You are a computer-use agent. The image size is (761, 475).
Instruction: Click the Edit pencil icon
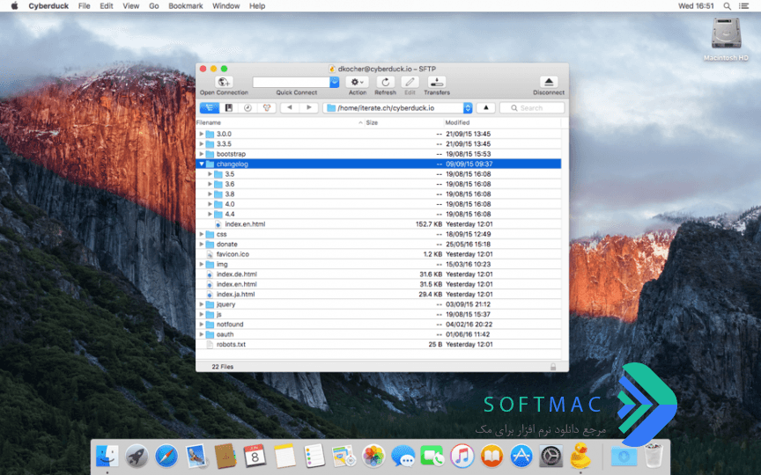tap(410, 82)
